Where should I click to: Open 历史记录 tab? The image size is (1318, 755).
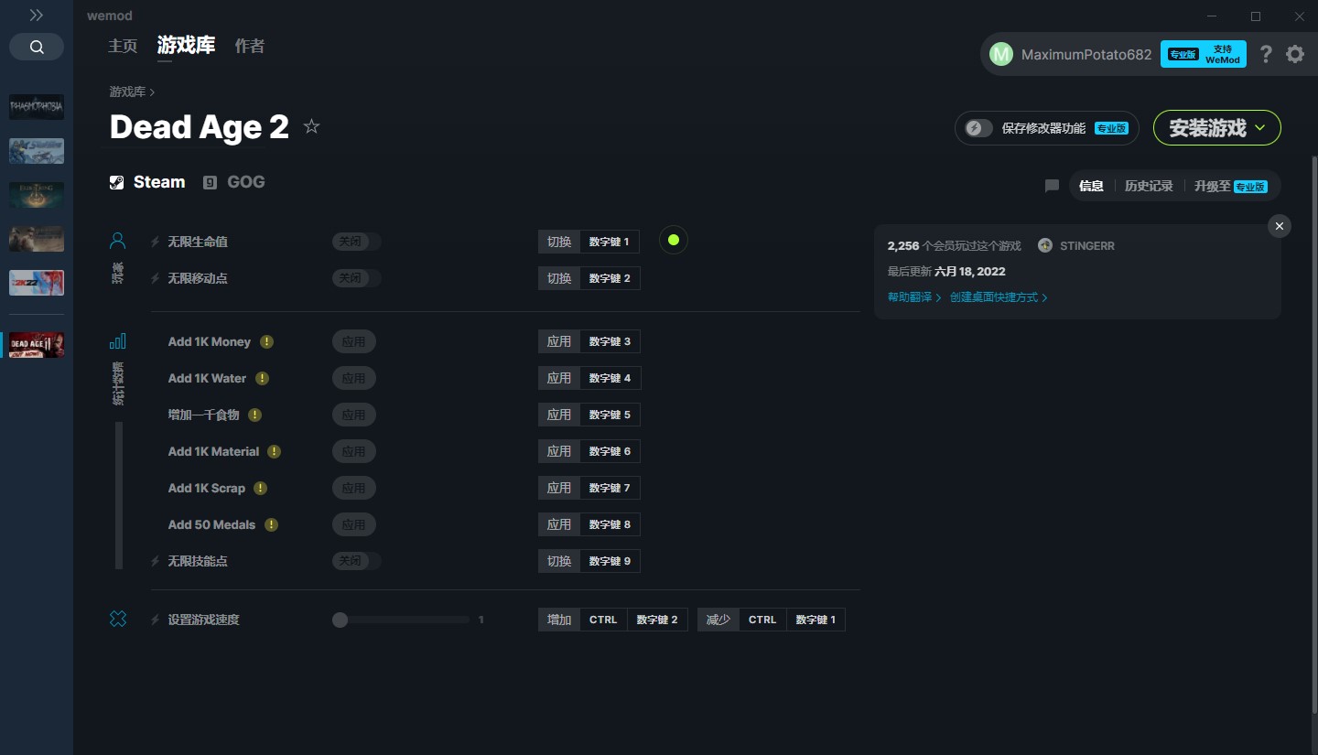point(1149,186)
